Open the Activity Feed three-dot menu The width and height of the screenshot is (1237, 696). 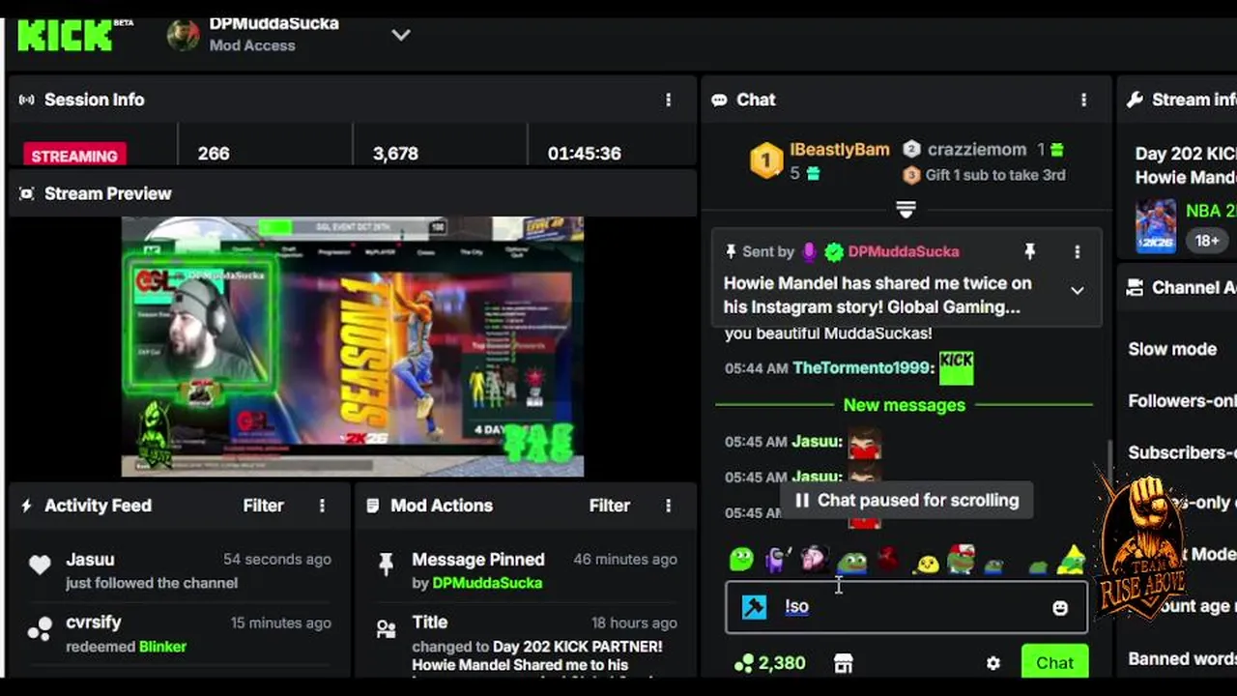(x=322, y=506)
